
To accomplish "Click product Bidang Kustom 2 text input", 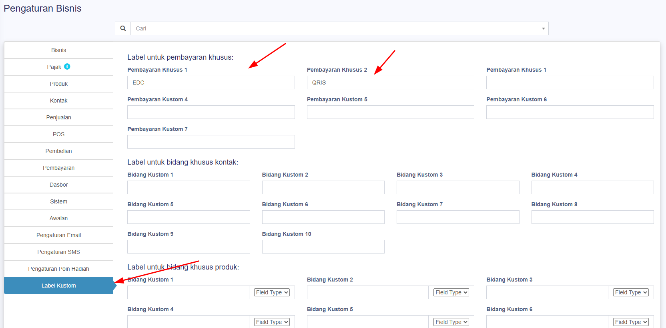I will 368,292.
